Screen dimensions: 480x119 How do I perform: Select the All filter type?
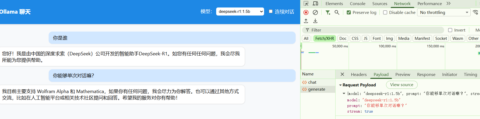[x=306, y=39]
